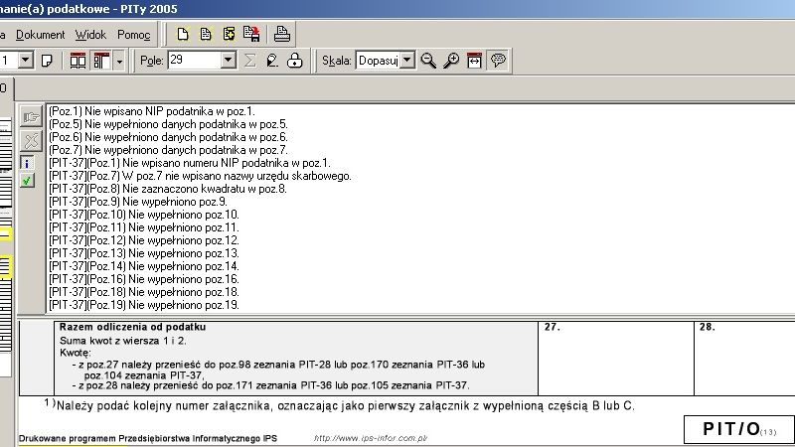Select '[PIT-37](Poz.9) Nie wypełniono poz.9.'

pyautogui.click(x=138, y=202)
